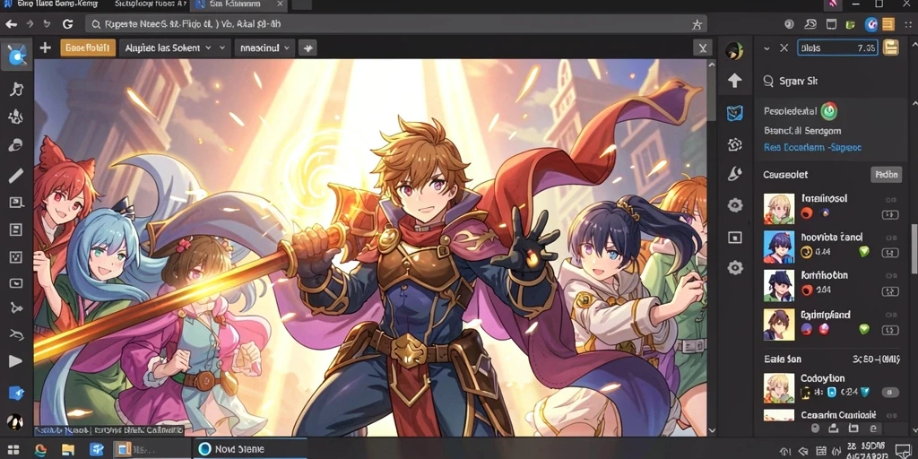The image size is (918, 459).
Task: Click the lower gear settings icon in right strip
Action: tap(735, 268)
